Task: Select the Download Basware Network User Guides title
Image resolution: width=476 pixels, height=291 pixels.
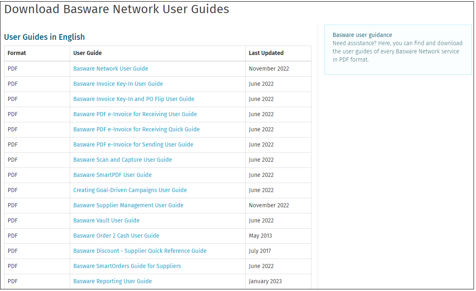Action: pos(117,9)
